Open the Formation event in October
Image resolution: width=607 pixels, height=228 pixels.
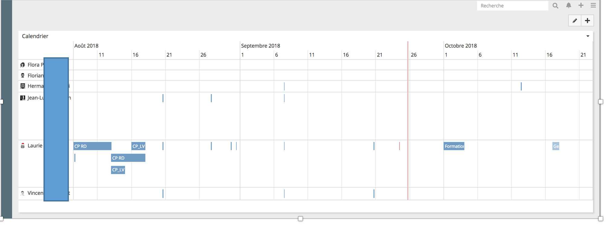click(x=454, y=146)
